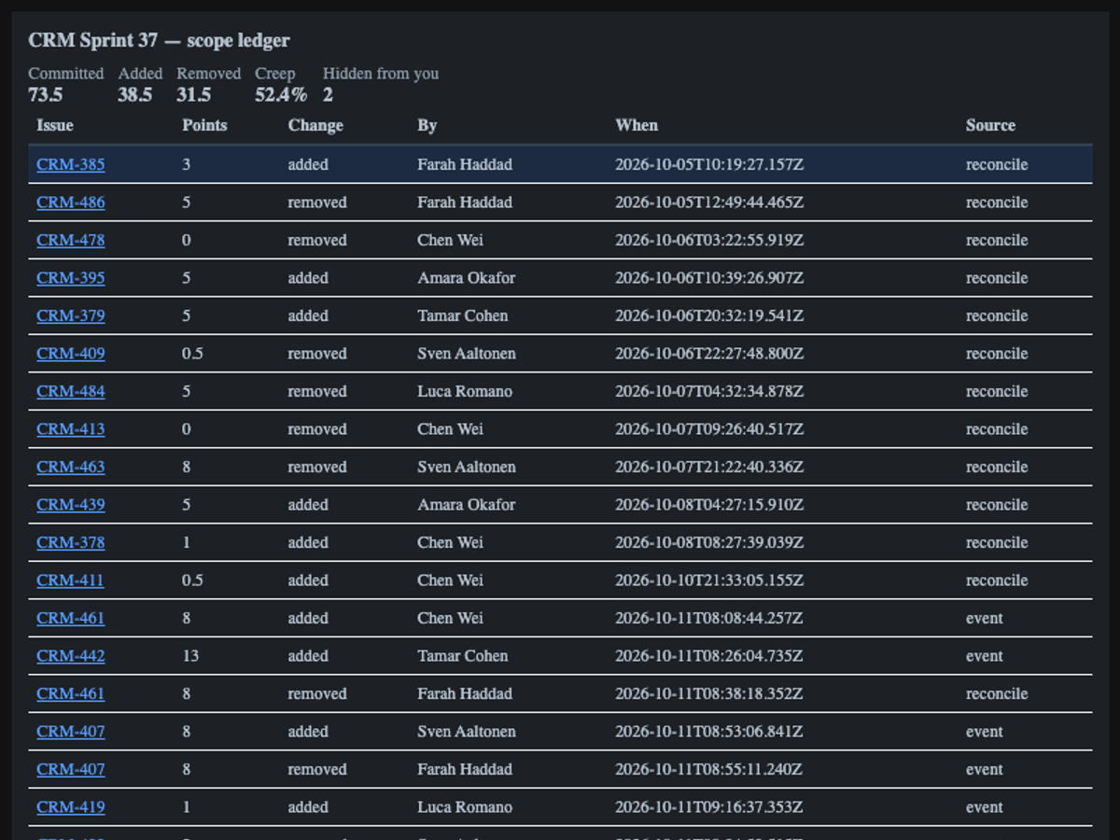Image resolution: width=1120 pixels, height=840 pixels.
Task: Click timestamp "2026-10-11T08:55:11.240Z"
Action: coord(709,769)
